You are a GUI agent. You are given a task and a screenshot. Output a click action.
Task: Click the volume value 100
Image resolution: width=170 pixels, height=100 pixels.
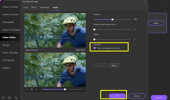[x=135, y=19]
